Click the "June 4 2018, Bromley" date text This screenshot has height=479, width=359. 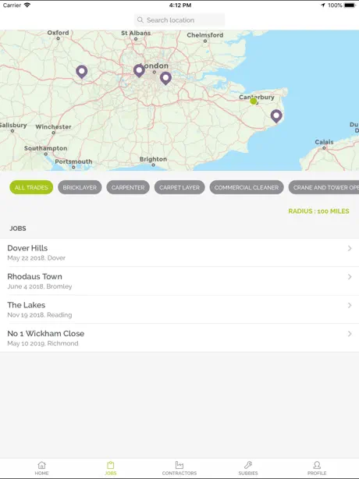tap(40, 286)
